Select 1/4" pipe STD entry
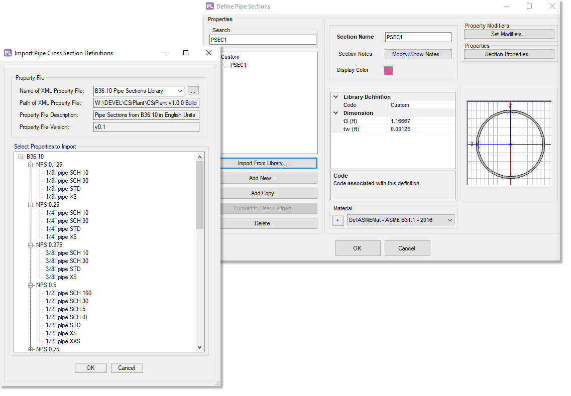This screenshot has width=571, height=396. 63,229
